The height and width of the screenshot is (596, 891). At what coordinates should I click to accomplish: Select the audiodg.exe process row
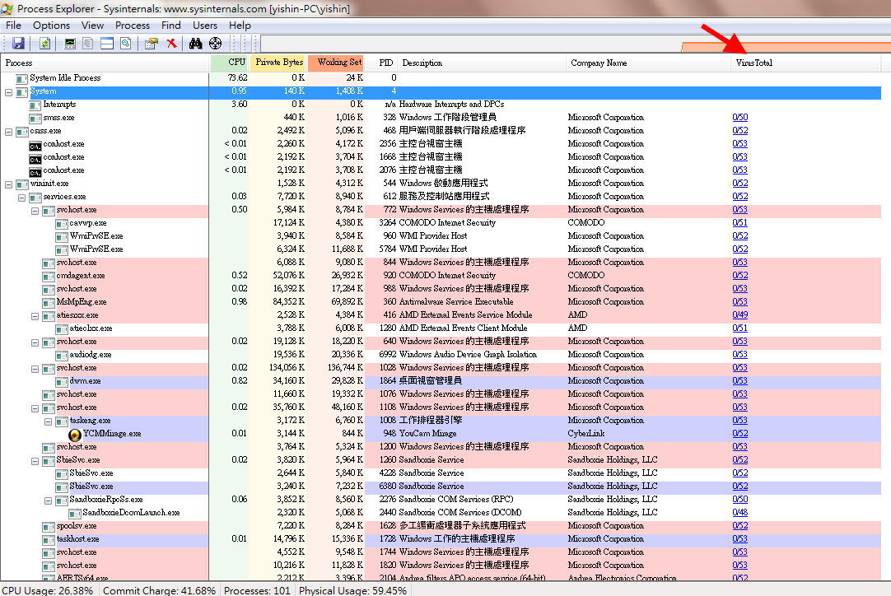pyautogui.click(x=441, y=355)
